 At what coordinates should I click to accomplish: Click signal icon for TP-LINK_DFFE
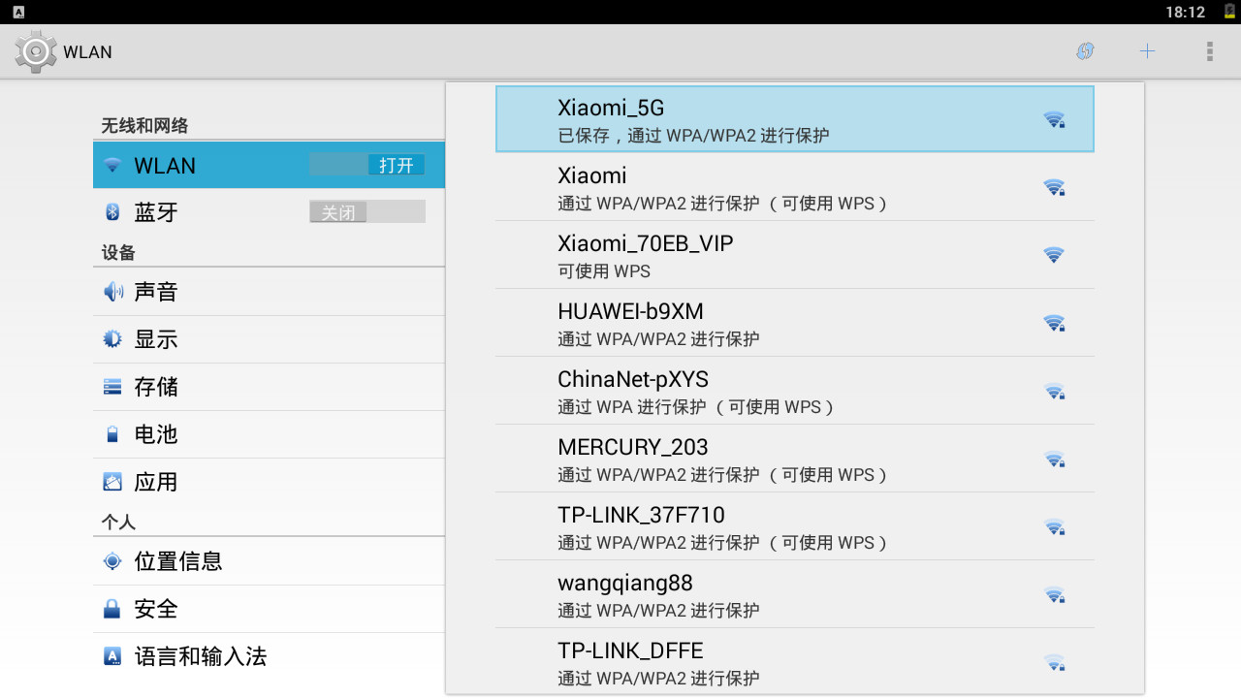click(x=1054, y=662)
